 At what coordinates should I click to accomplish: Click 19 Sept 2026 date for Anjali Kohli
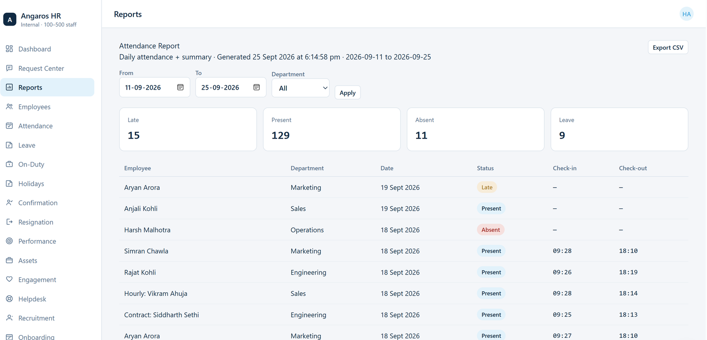click(400, 208)
